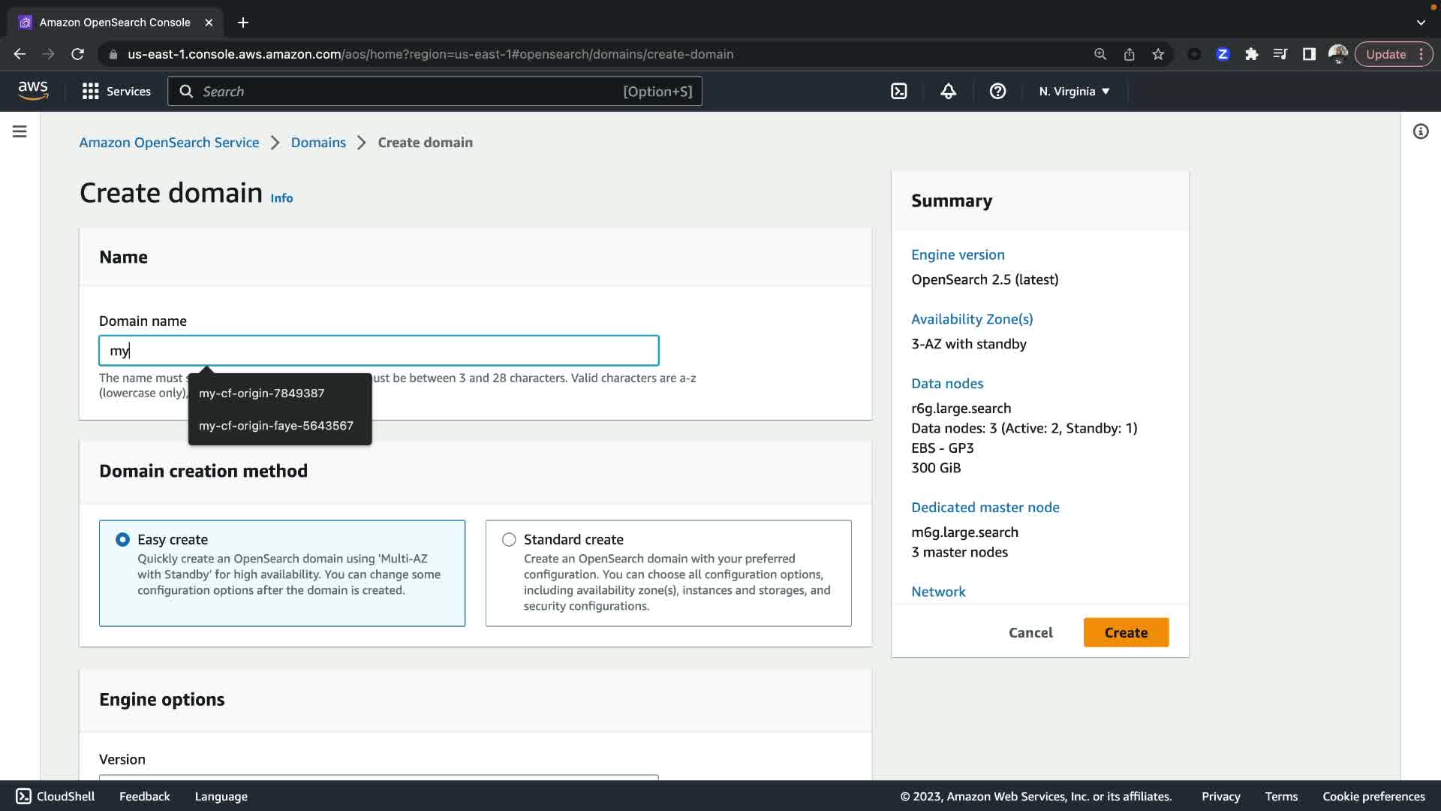Open the help question mark icon
This screenshot has width=1441, height=811.
pyautogui.click(x=997, y=92)
